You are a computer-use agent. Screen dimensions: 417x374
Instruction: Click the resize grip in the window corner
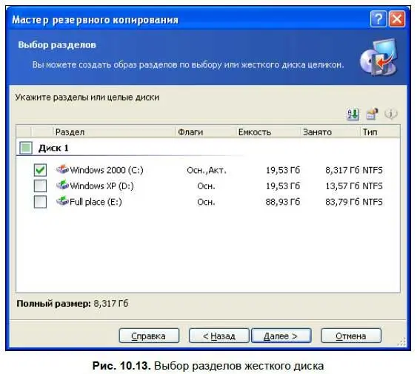coord(401,341)
